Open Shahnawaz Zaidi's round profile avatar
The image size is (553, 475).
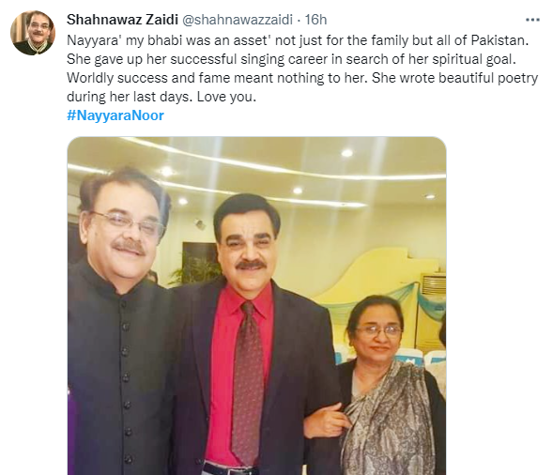[x=33, y=33]
